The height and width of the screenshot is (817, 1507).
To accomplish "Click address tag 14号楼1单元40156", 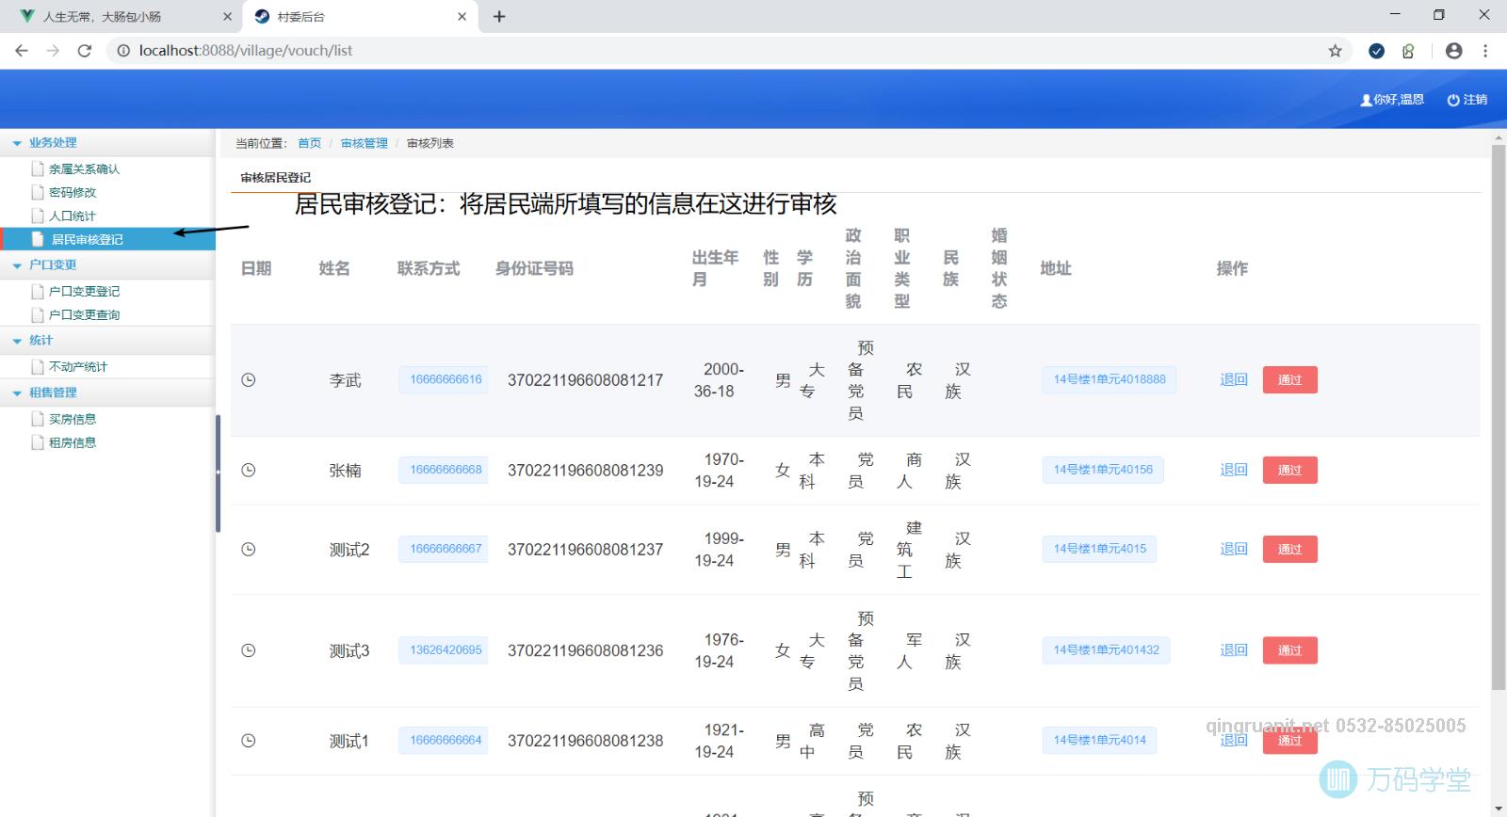I will [1103, 471].
